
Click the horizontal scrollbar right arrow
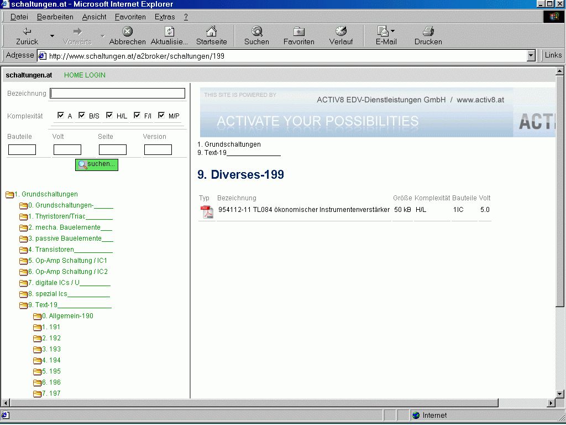pyautogui.click(x=551, y=403)
